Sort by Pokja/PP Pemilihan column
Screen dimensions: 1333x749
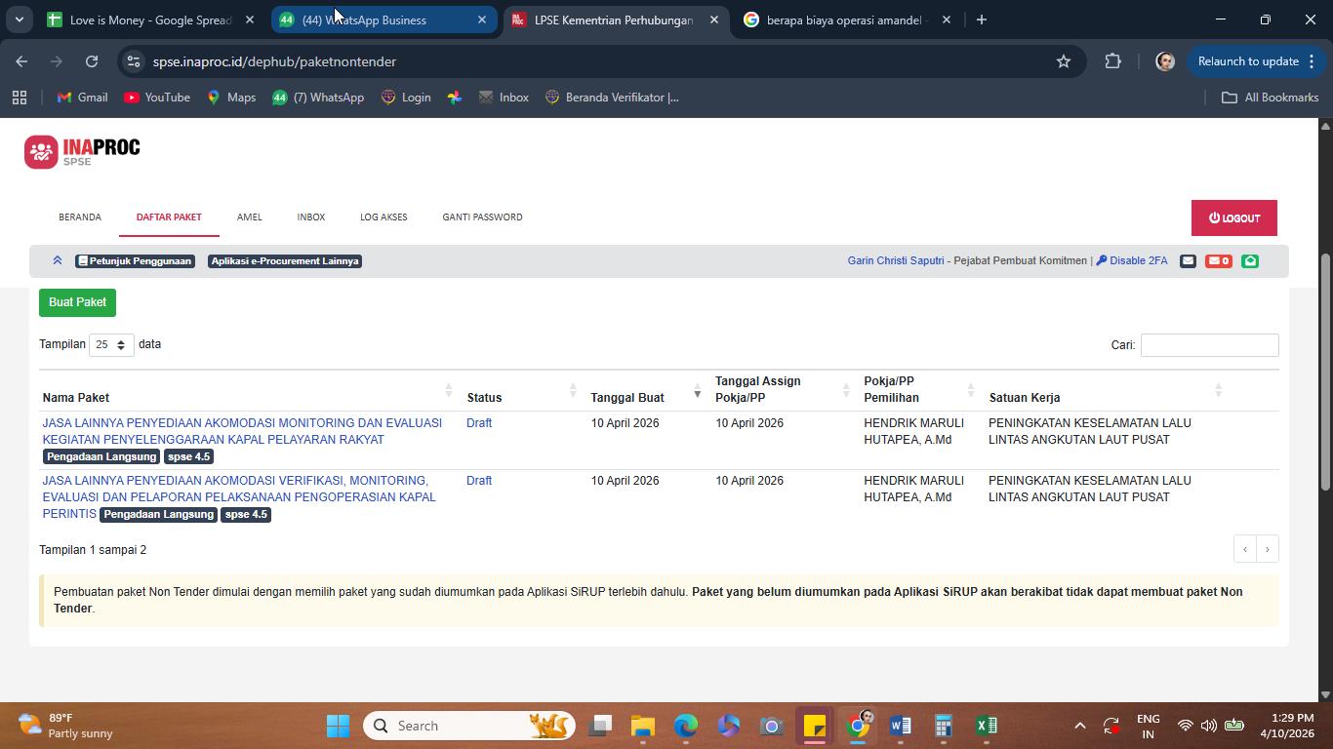point(918,390)
